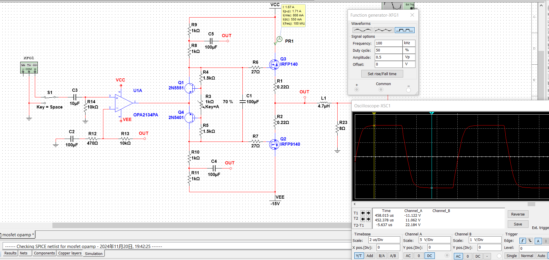This screenshot has width=549, height=260.
Task: Select falling edge trigger icon
Action: 530,241
